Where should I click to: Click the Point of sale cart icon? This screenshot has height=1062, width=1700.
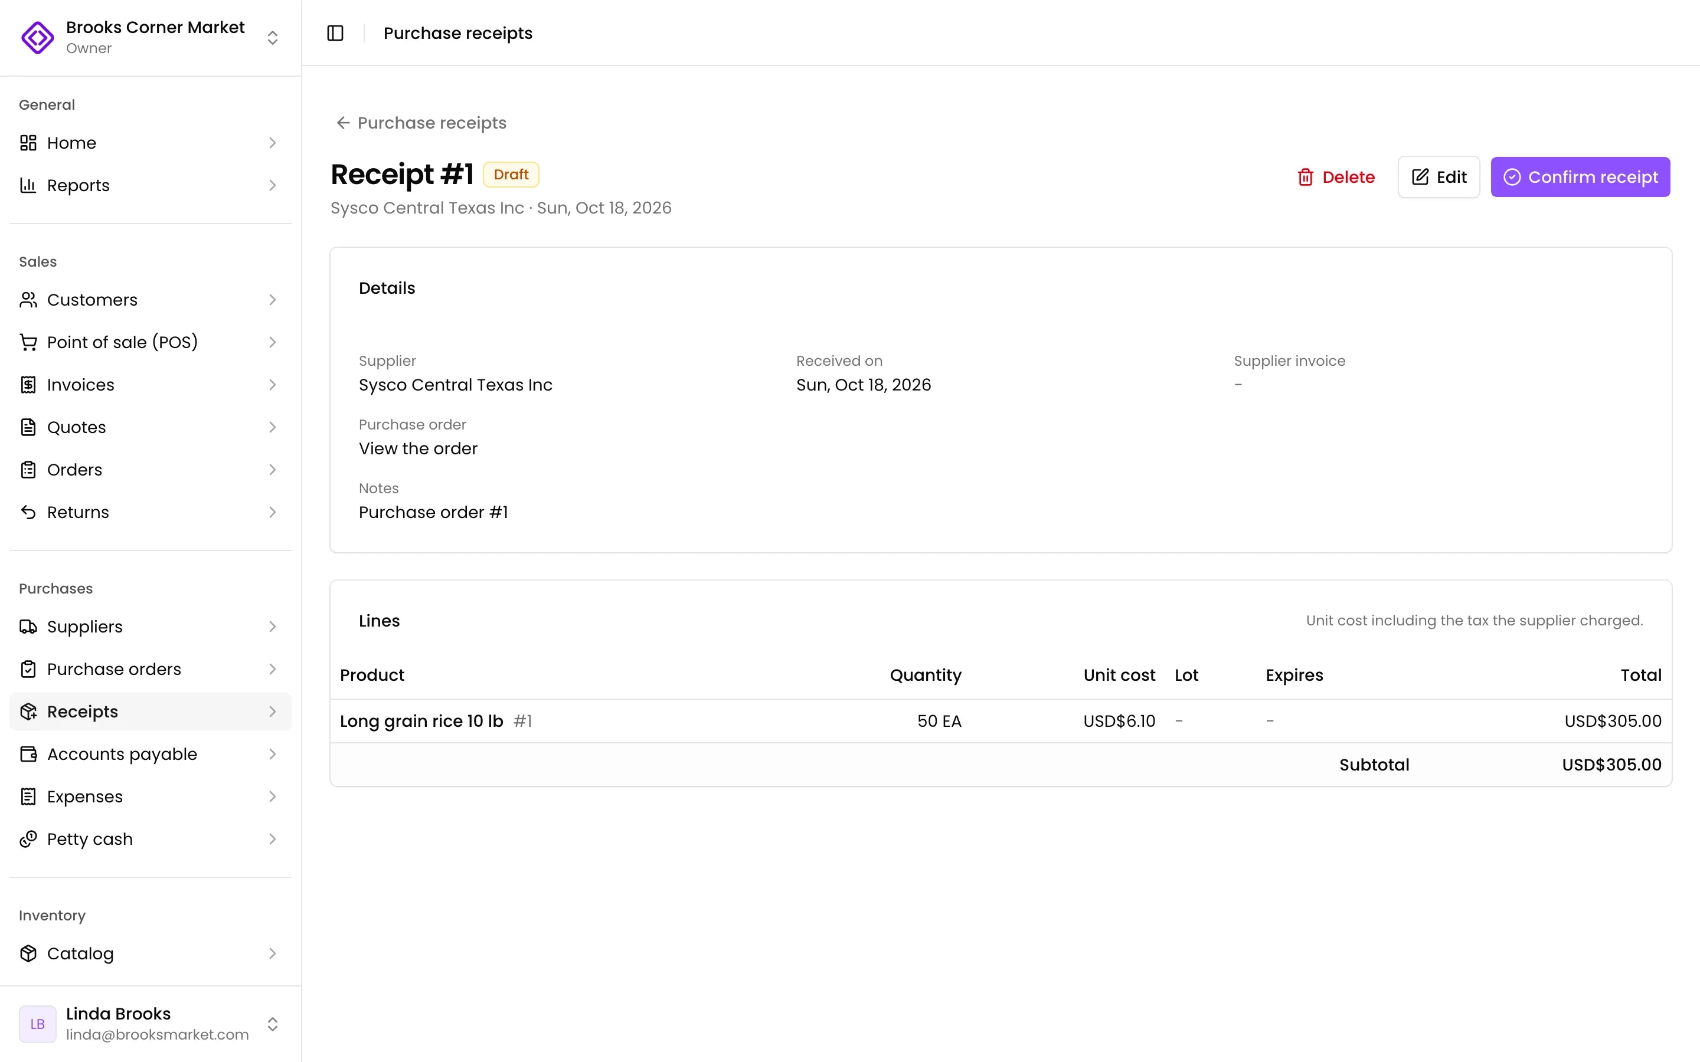pyautogui.click(x=28, y=342)
